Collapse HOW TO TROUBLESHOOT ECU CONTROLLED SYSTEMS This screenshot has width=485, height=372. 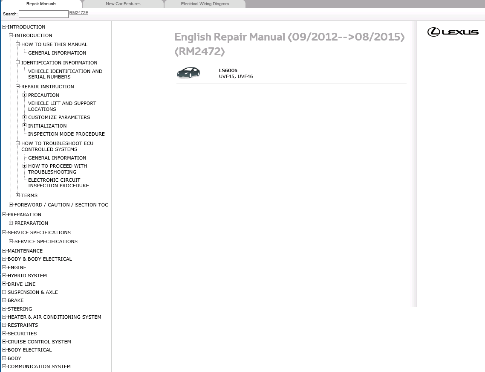click(x=17, y=143)
